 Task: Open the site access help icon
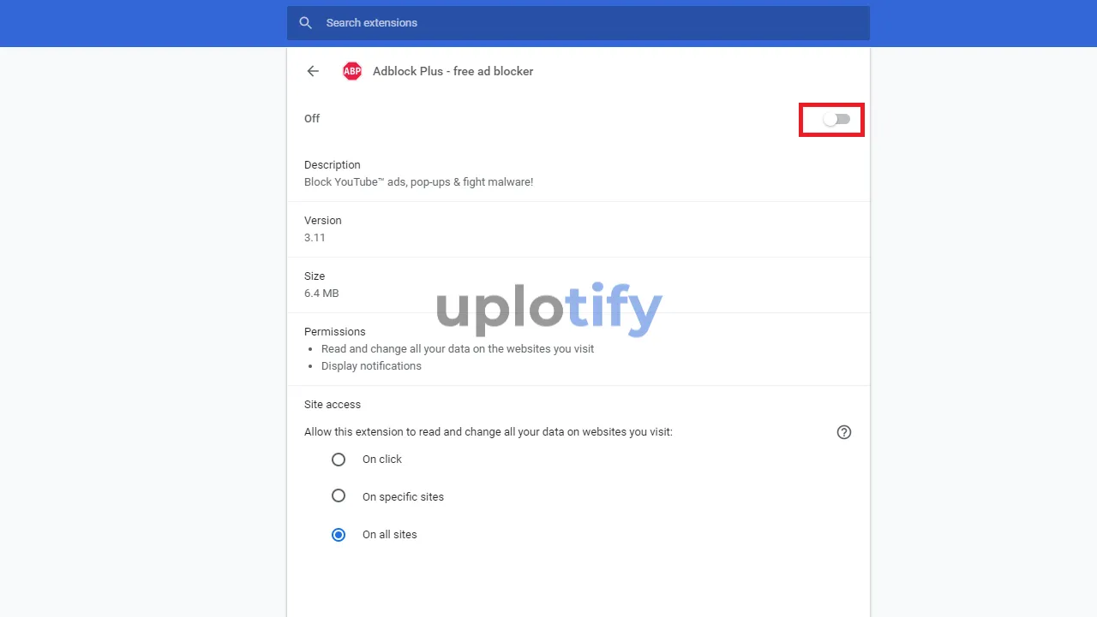pyautogui.click(x=844, y=432)
